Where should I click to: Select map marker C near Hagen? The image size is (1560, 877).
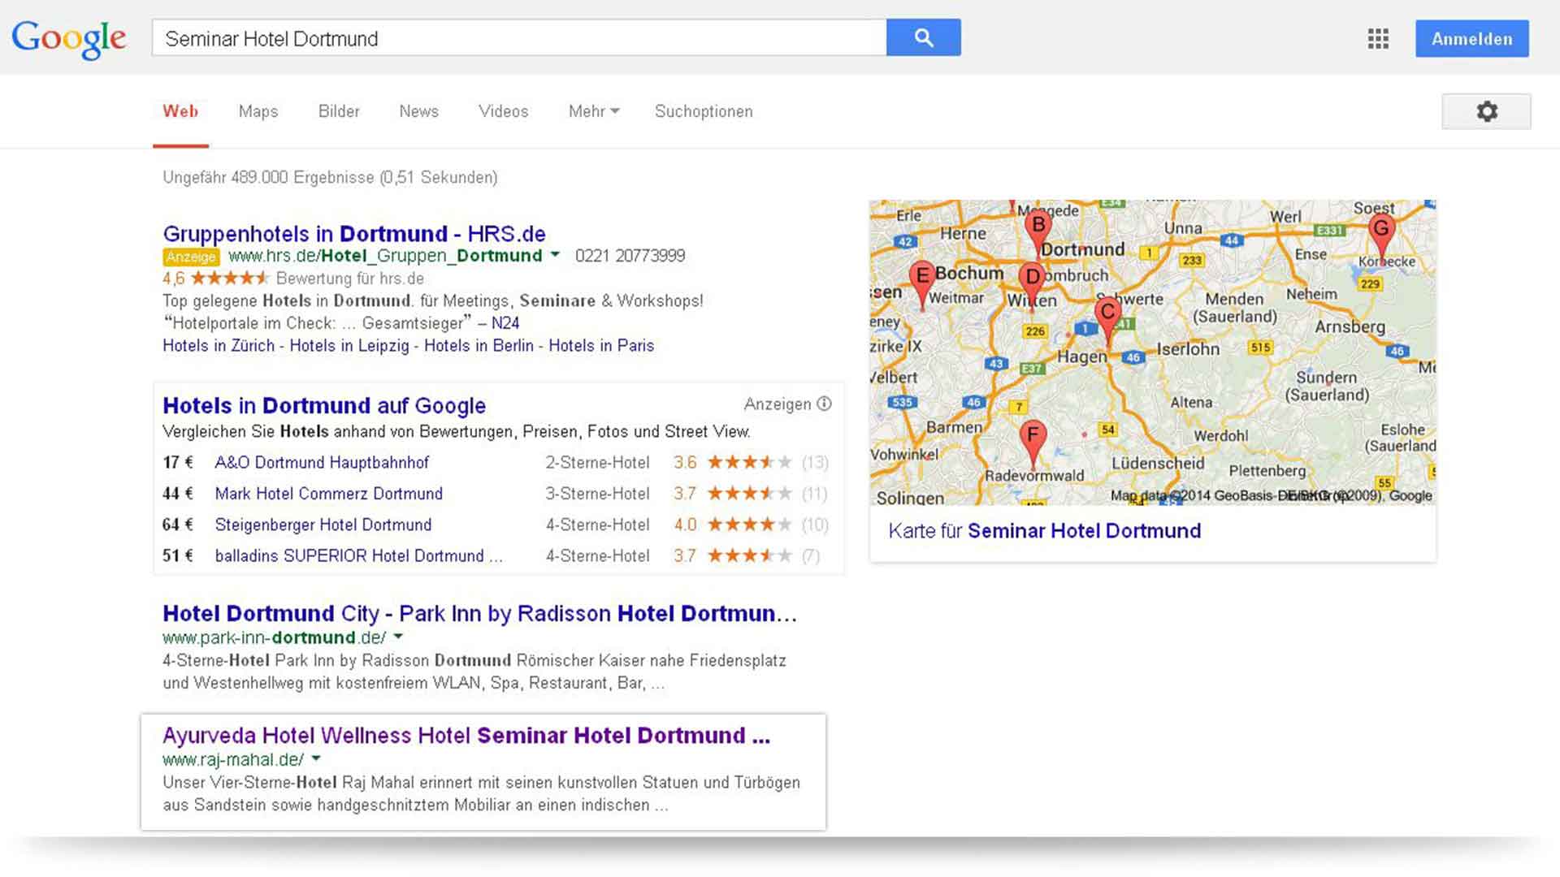pos(1107,313)
